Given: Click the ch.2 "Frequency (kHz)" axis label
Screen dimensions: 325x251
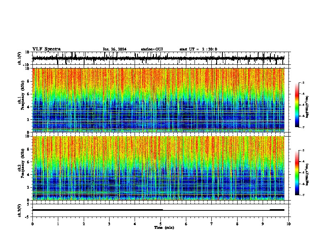Looking at the screenshot, I should [x=23, y=163].
